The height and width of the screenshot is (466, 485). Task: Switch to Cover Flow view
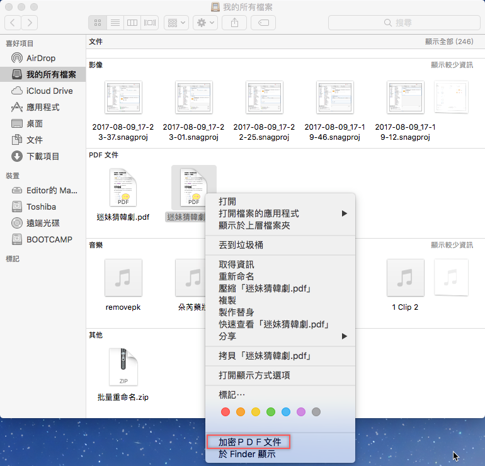[x=149, y=23]
